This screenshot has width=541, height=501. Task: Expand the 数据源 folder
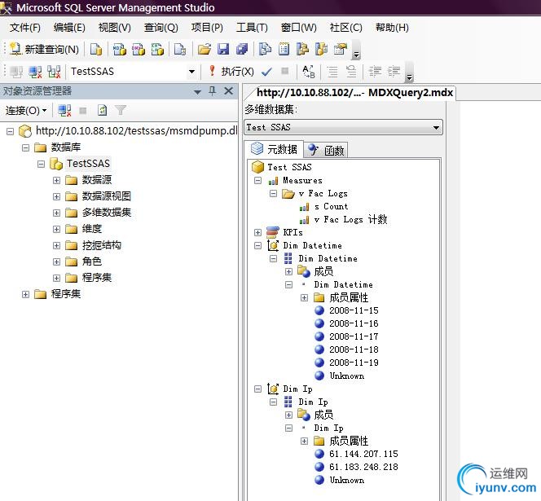coord(56,180)
